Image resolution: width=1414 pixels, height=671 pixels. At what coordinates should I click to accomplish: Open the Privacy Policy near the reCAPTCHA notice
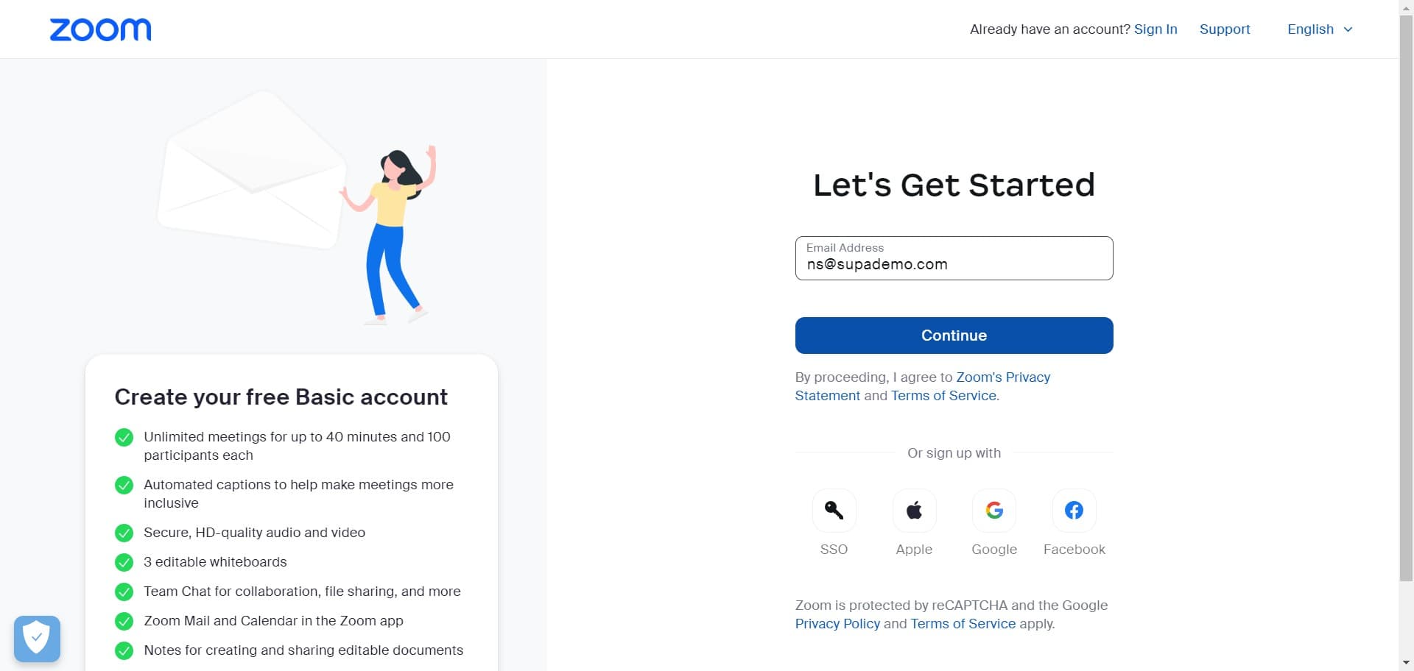(837, 624)
